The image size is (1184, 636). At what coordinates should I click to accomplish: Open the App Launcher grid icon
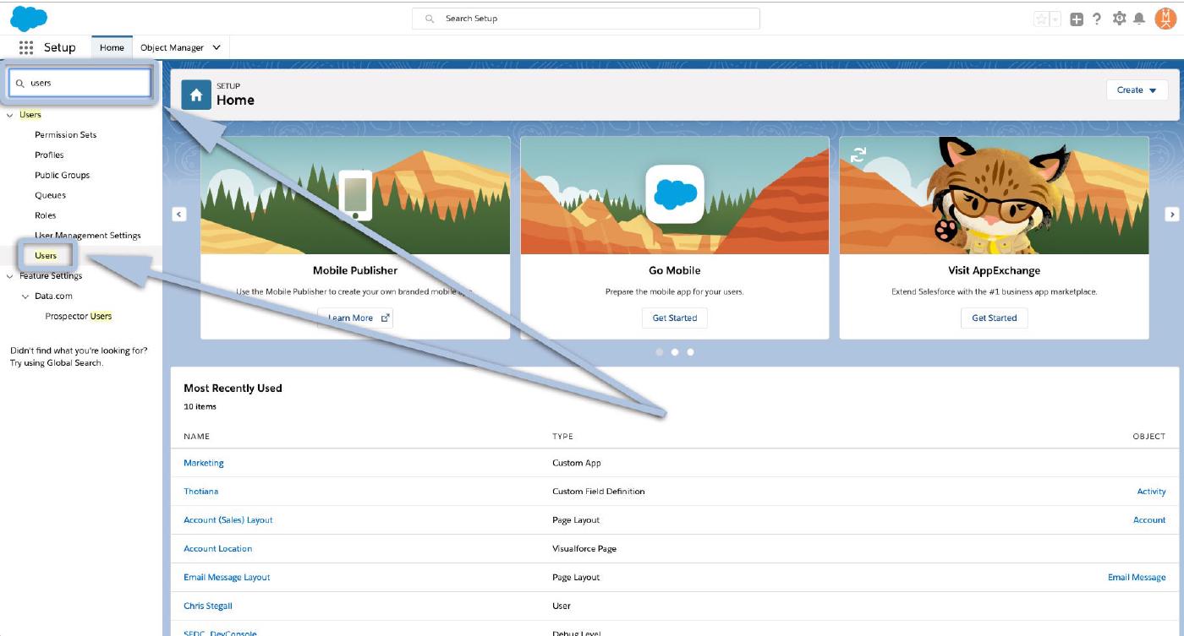25,48
